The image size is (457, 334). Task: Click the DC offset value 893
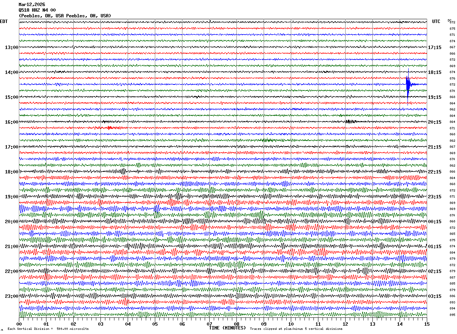[452, 302]
